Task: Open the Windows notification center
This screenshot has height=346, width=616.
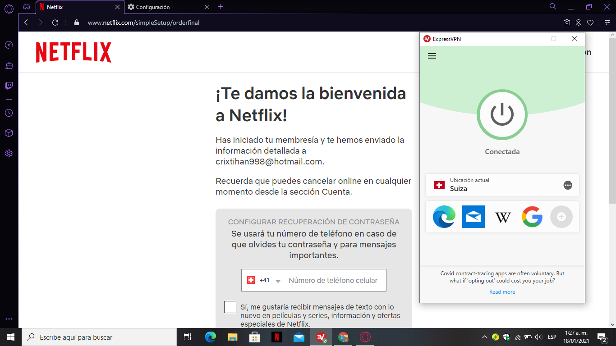Action: (x=602, y=337)
